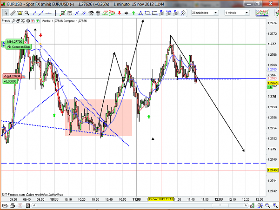Close the -1@1,27634 position
The image size is (280, 210).
pyautogui.click(x=24, y=77)
